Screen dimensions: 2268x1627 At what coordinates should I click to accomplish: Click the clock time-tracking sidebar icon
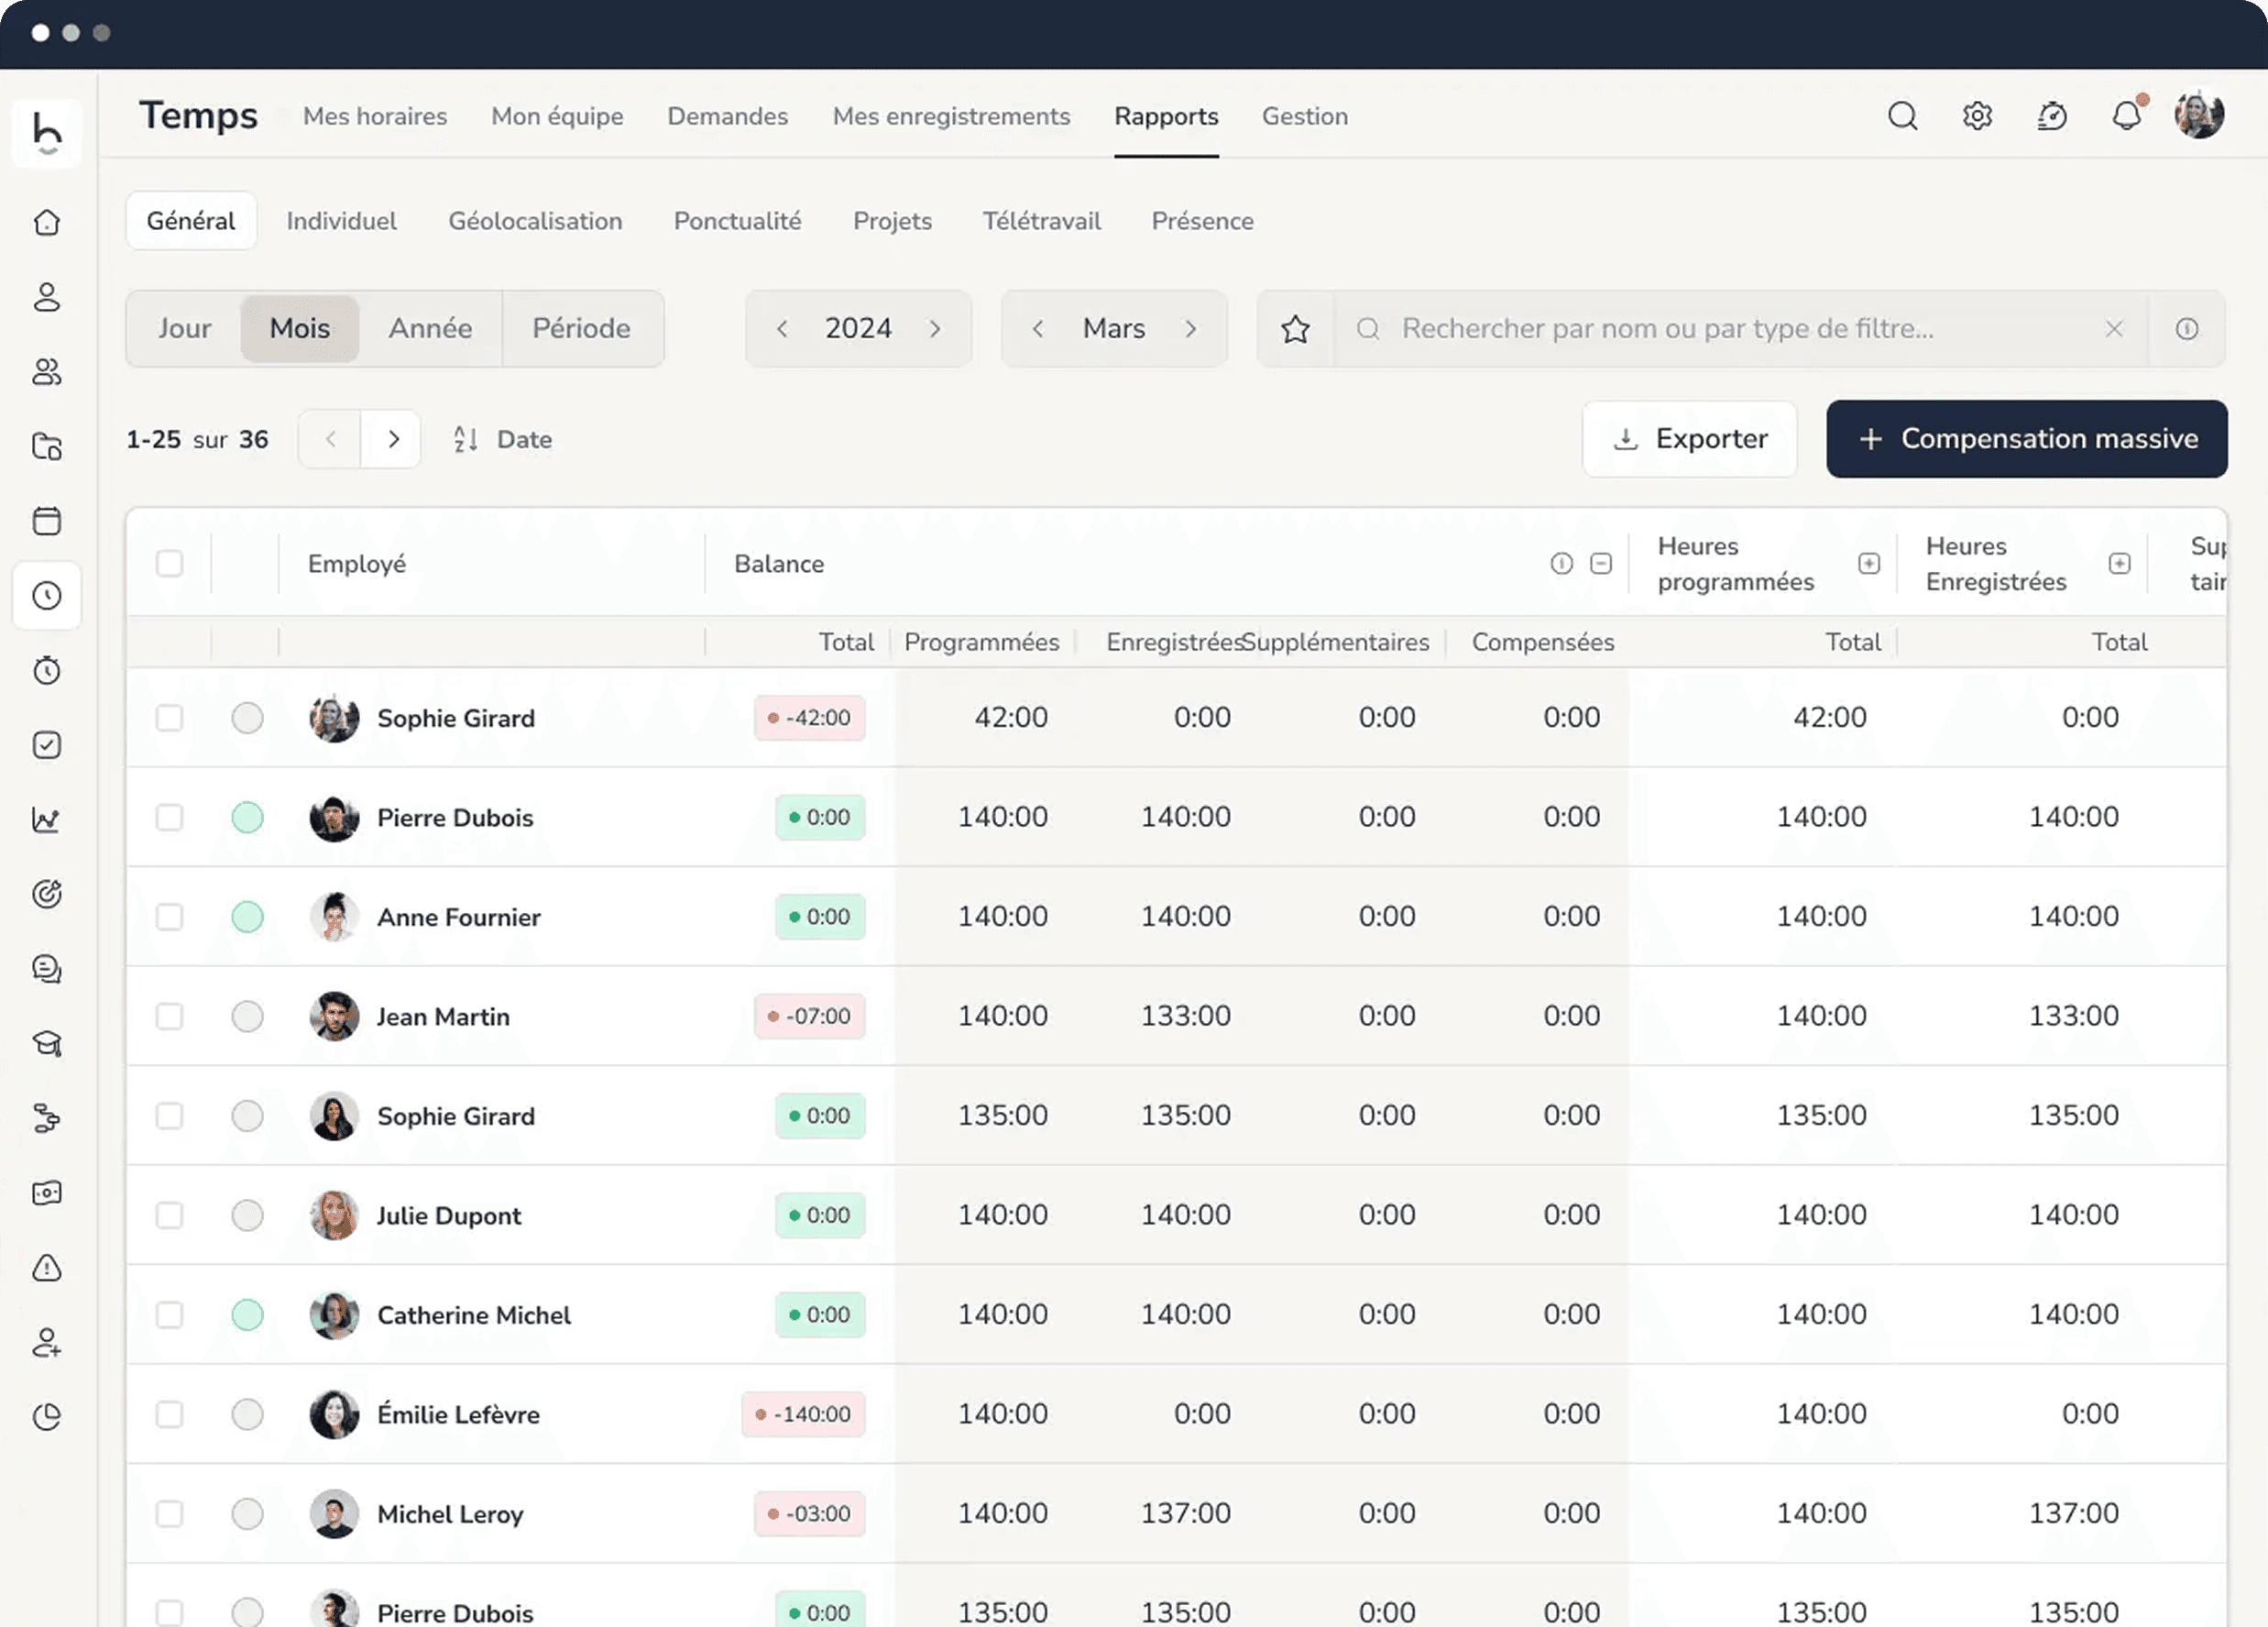tap(47, 596)
